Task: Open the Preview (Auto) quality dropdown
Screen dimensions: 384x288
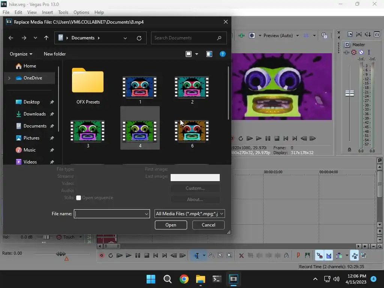Action: 297,36
